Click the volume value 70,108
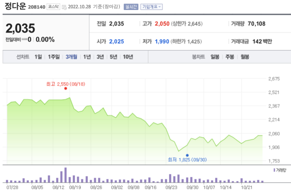This screenshot has width=291, height=196. click(256, 23)
